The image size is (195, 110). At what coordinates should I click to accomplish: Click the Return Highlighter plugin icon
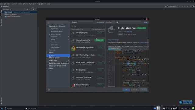point(73,86)
